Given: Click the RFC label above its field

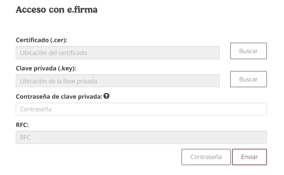Looking at the screenshot, I should pyautogui.click(x=21, y=124).
